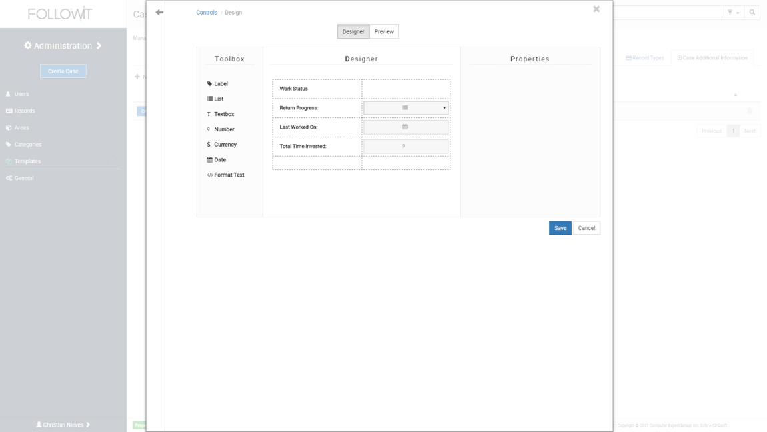
Task: Open the Return Progress dropdown list
Action: 406,107
